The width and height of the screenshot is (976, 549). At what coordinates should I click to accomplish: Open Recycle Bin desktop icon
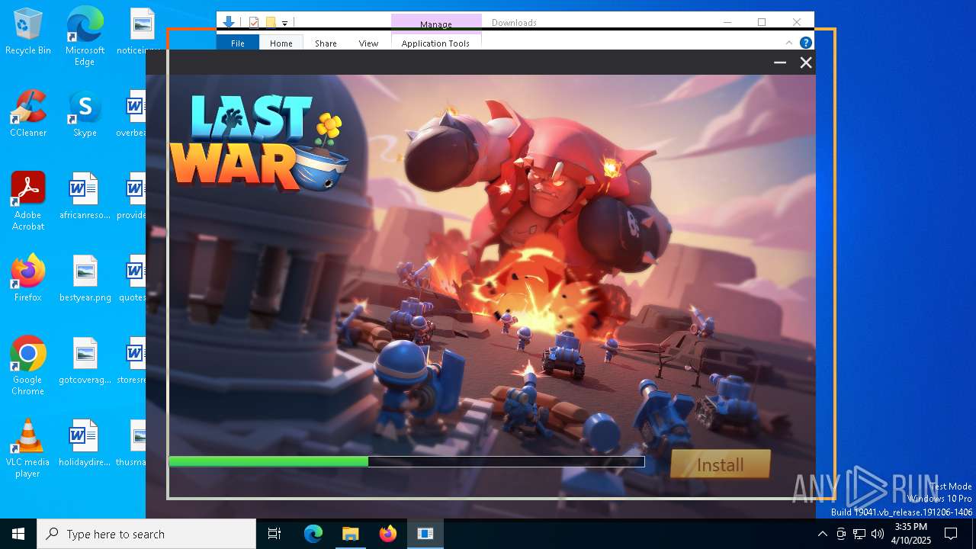(28, 32)
